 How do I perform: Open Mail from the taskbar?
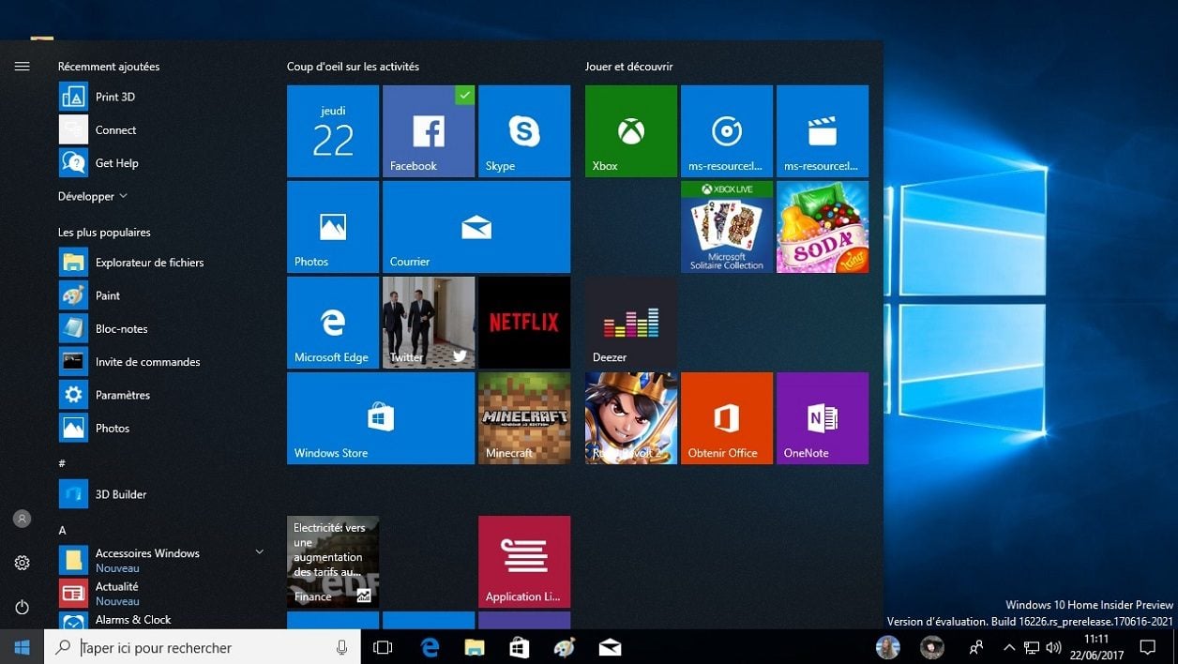(x=610, y=647)
